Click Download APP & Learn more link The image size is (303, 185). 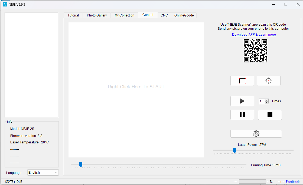click(254, 35)
